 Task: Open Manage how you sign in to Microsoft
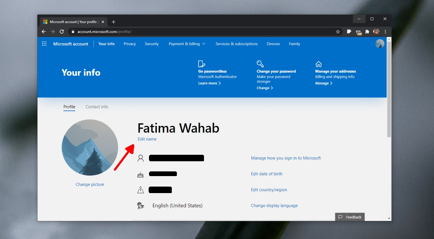click(286, 158)
